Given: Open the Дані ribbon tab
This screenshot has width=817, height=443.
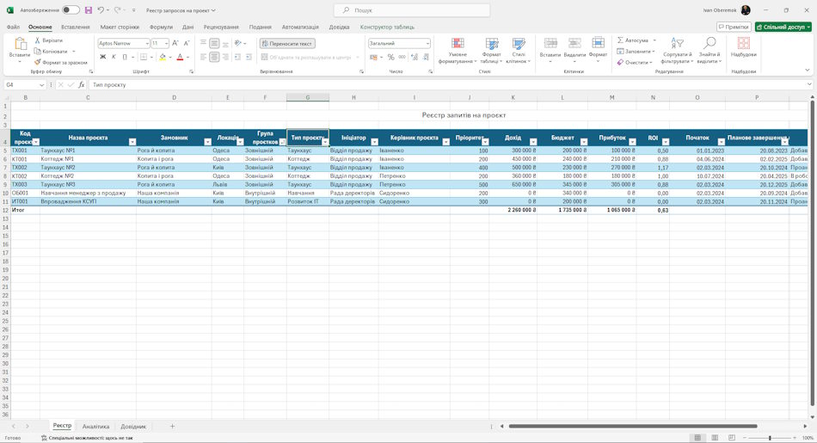Looking at the screenshot, I should (x=188, y=28).
